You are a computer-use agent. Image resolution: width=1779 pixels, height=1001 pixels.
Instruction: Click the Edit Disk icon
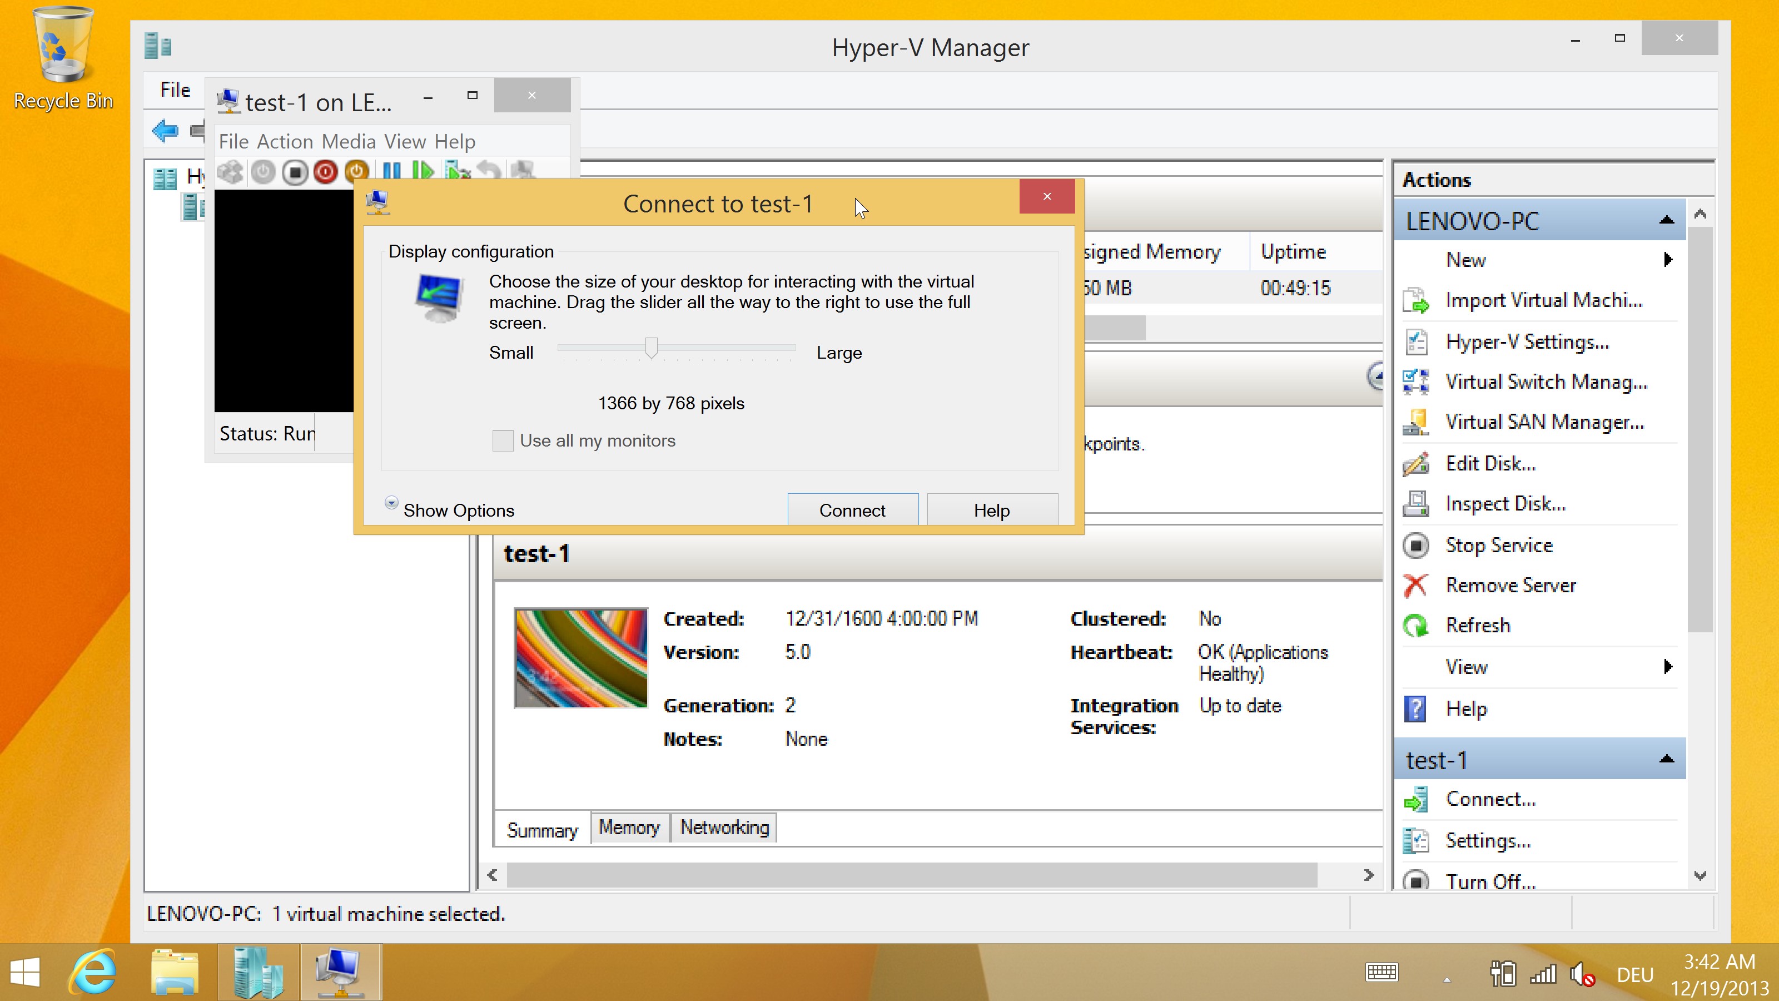1416,464
